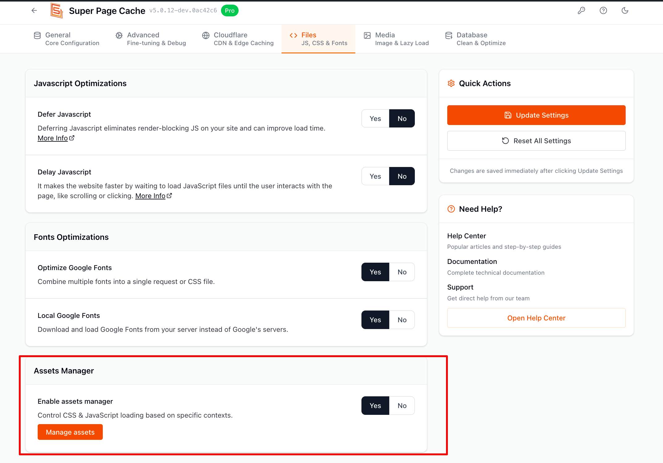663x463 pixels.
Task: Toggle dark mode moon icon
Action: (625, 10)
